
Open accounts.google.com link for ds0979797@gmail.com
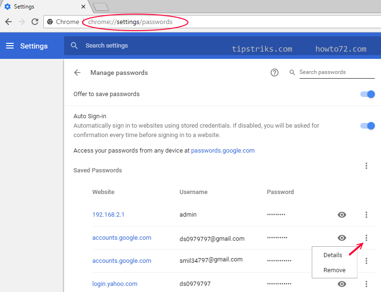(x=122, y=238)
